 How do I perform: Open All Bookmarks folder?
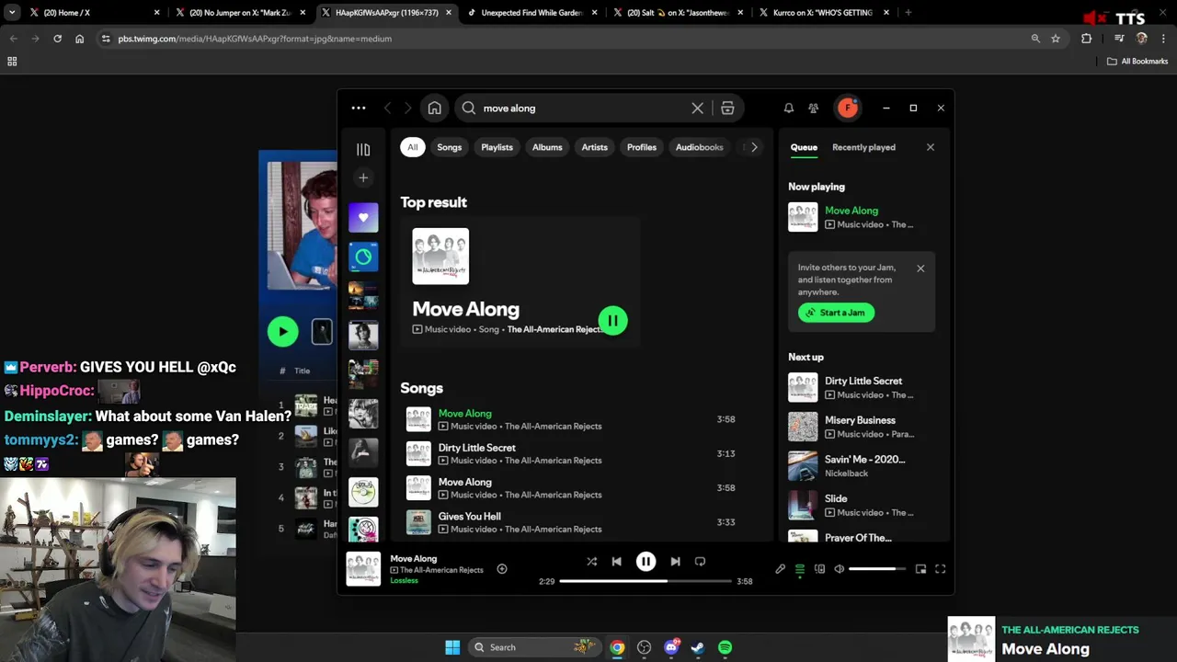[x=1137, y=62]
